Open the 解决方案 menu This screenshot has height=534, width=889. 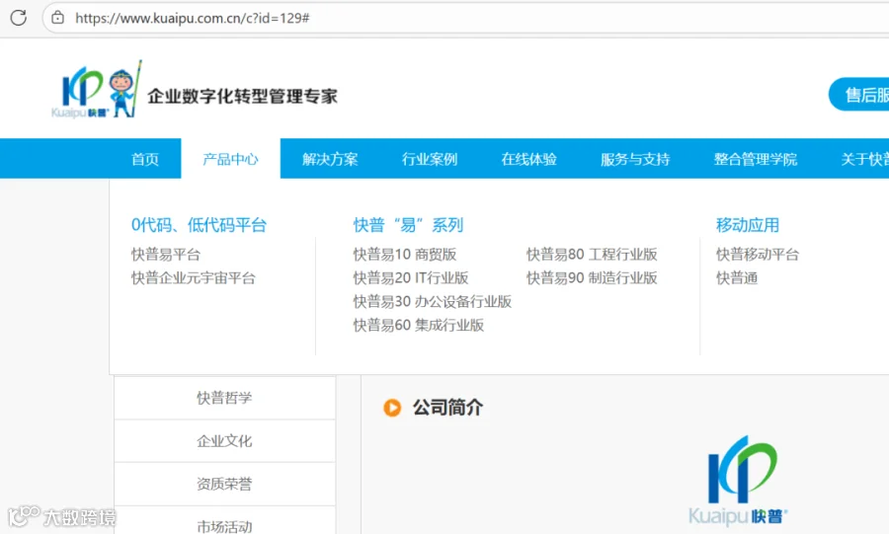click(x=330, y=159)
